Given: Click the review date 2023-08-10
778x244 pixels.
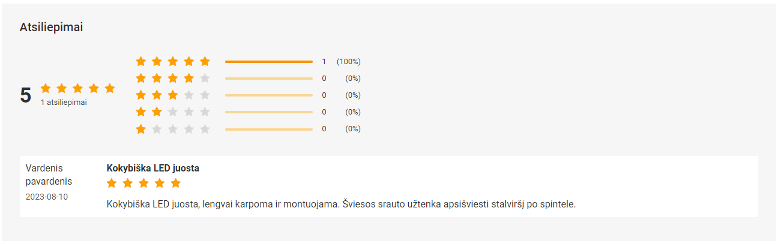Looking at the screenshot, I should [47, 197].
